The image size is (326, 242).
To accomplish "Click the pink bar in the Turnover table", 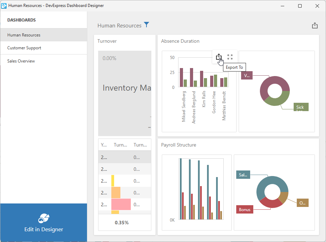I will coord(120,204).
